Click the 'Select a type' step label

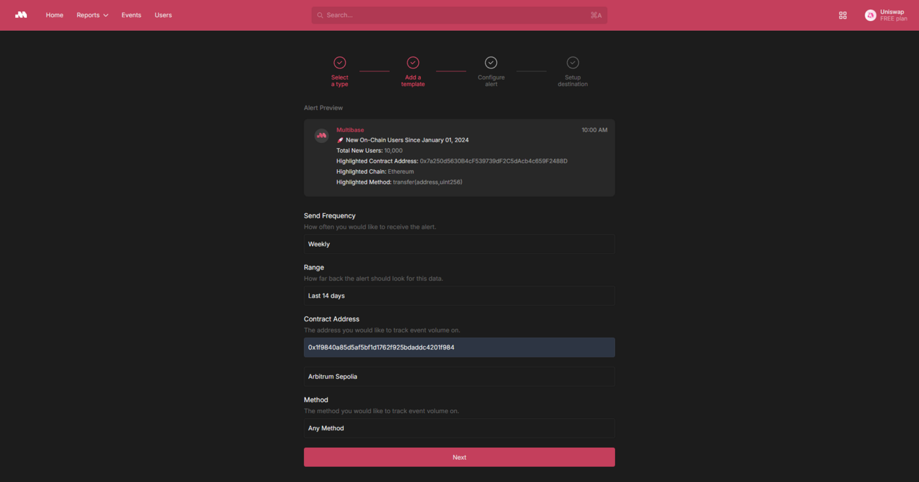[x=340, y=81]
